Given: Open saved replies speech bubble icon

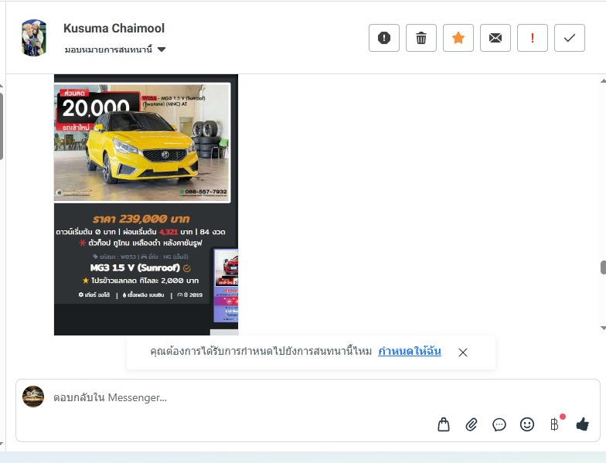Looking at the screenshot, I should point(499,424).
